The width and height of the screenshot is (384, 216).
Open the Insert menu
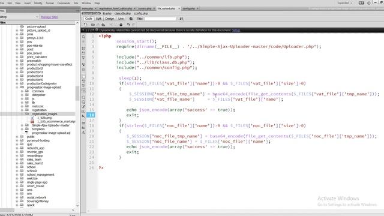point(28,3)
